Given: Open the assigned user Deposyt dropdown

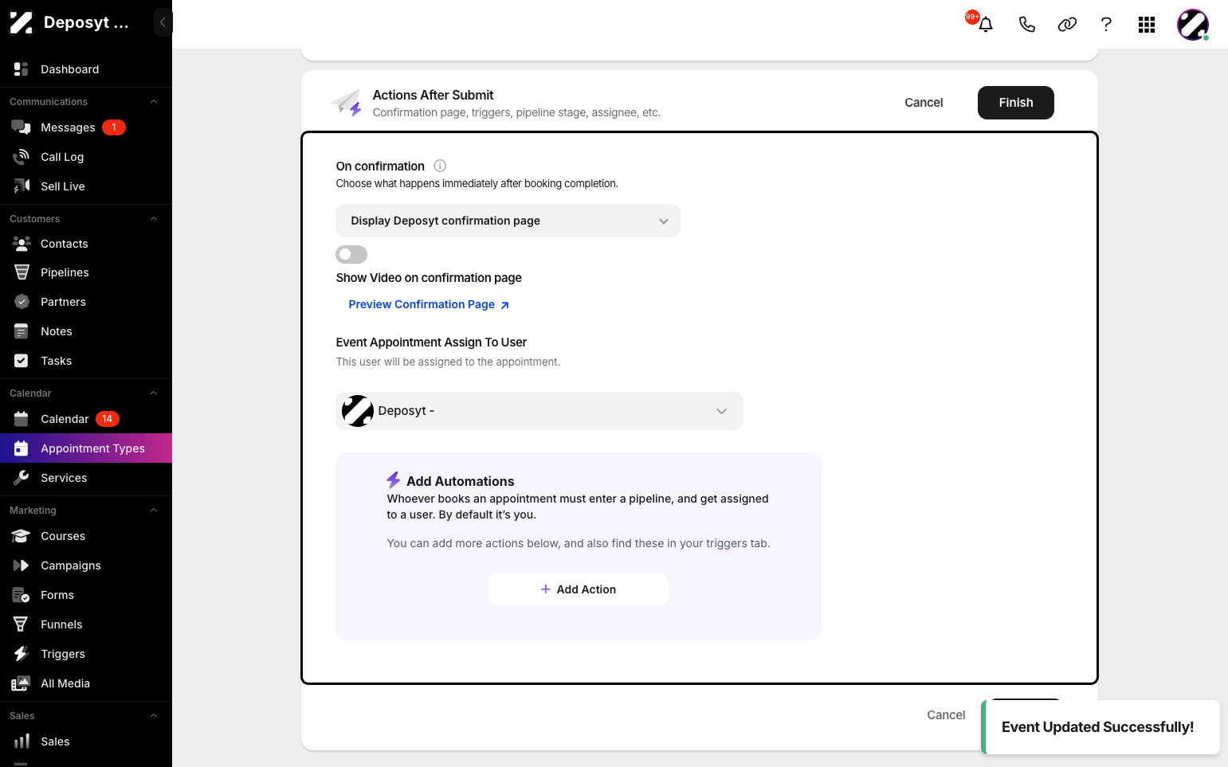Looking at the screenshot, I should pos(539,411).
